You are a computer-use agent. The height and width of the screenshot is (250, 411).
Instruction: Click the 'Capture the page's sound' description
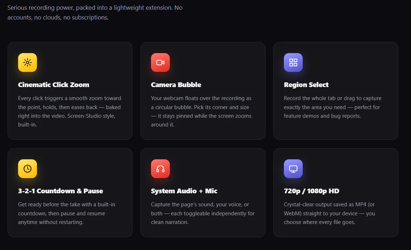tap(203, 213)
